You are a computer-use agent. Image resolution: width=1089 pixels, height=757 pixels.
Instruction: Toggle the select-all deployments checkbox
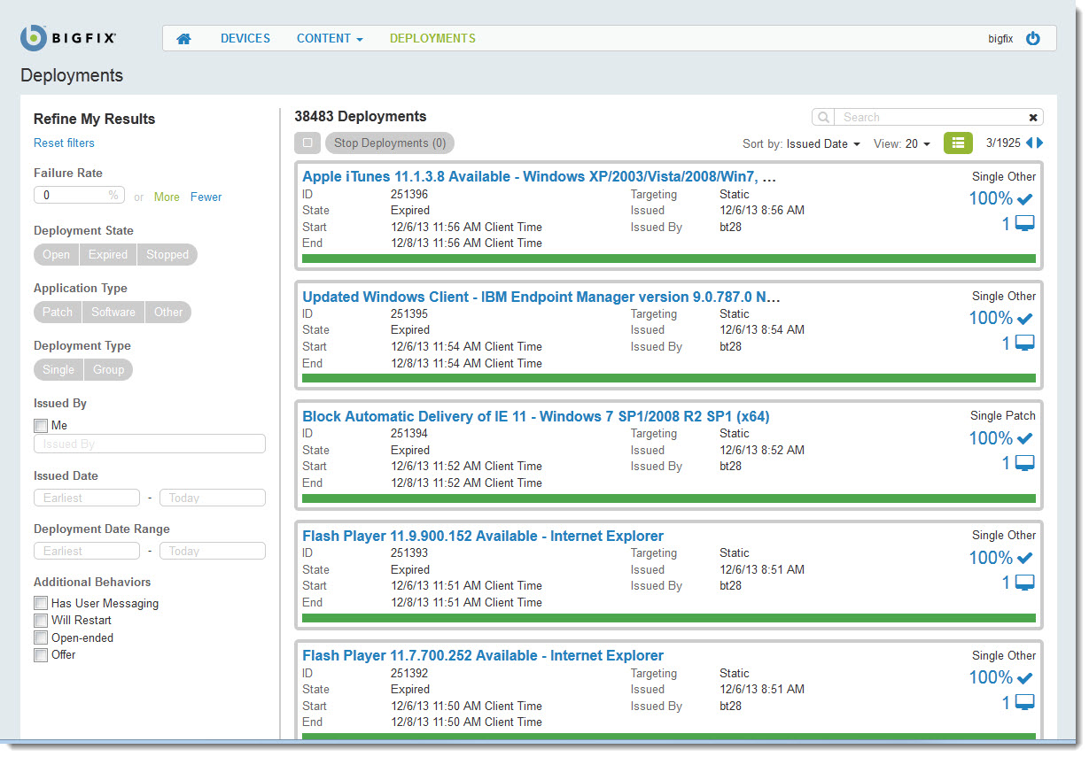point(307,143)
